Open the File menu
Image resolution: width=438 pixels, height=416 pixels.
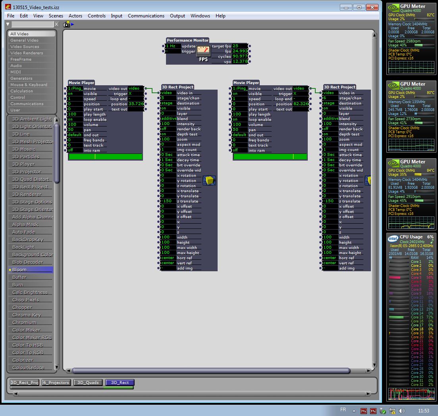pyautogui.click(x=11, y=16)
